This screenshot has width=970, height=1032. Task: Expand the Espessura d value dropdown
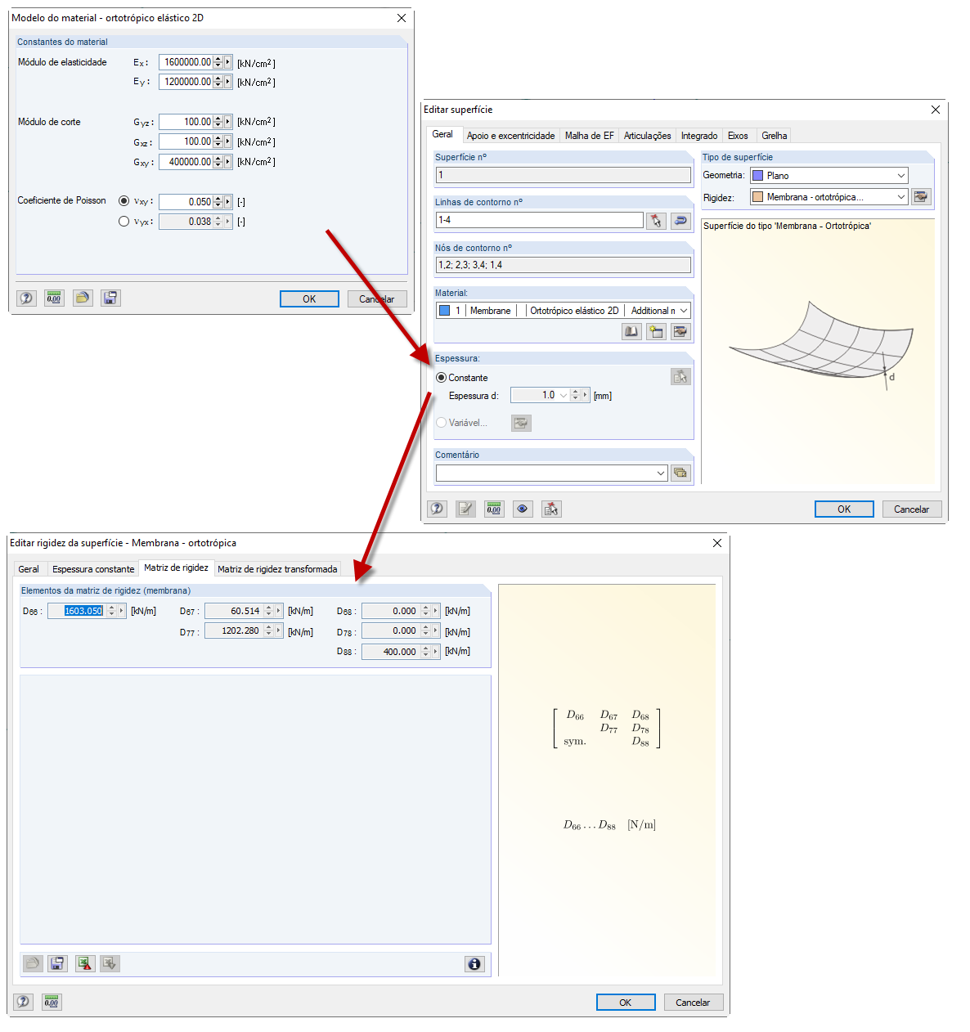click(564, 395)
